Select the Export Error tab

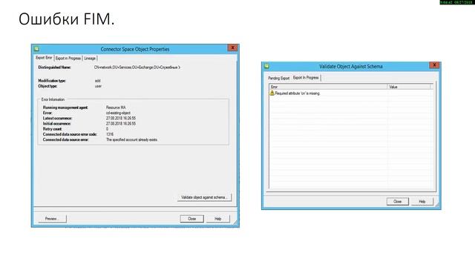click(x=44, y=58)
